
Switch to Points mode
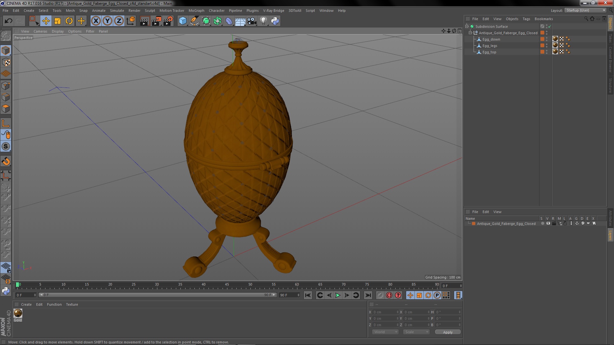pyautogui.click(x=6, y=86)
